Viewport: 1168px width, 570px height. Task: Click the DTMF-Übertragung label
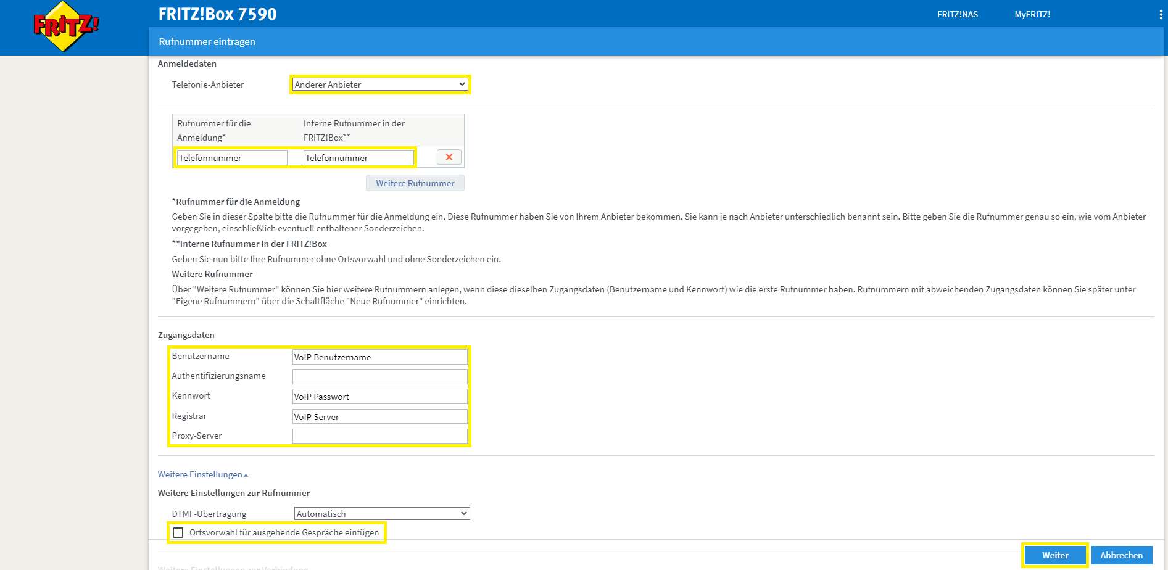pos(209,514)
